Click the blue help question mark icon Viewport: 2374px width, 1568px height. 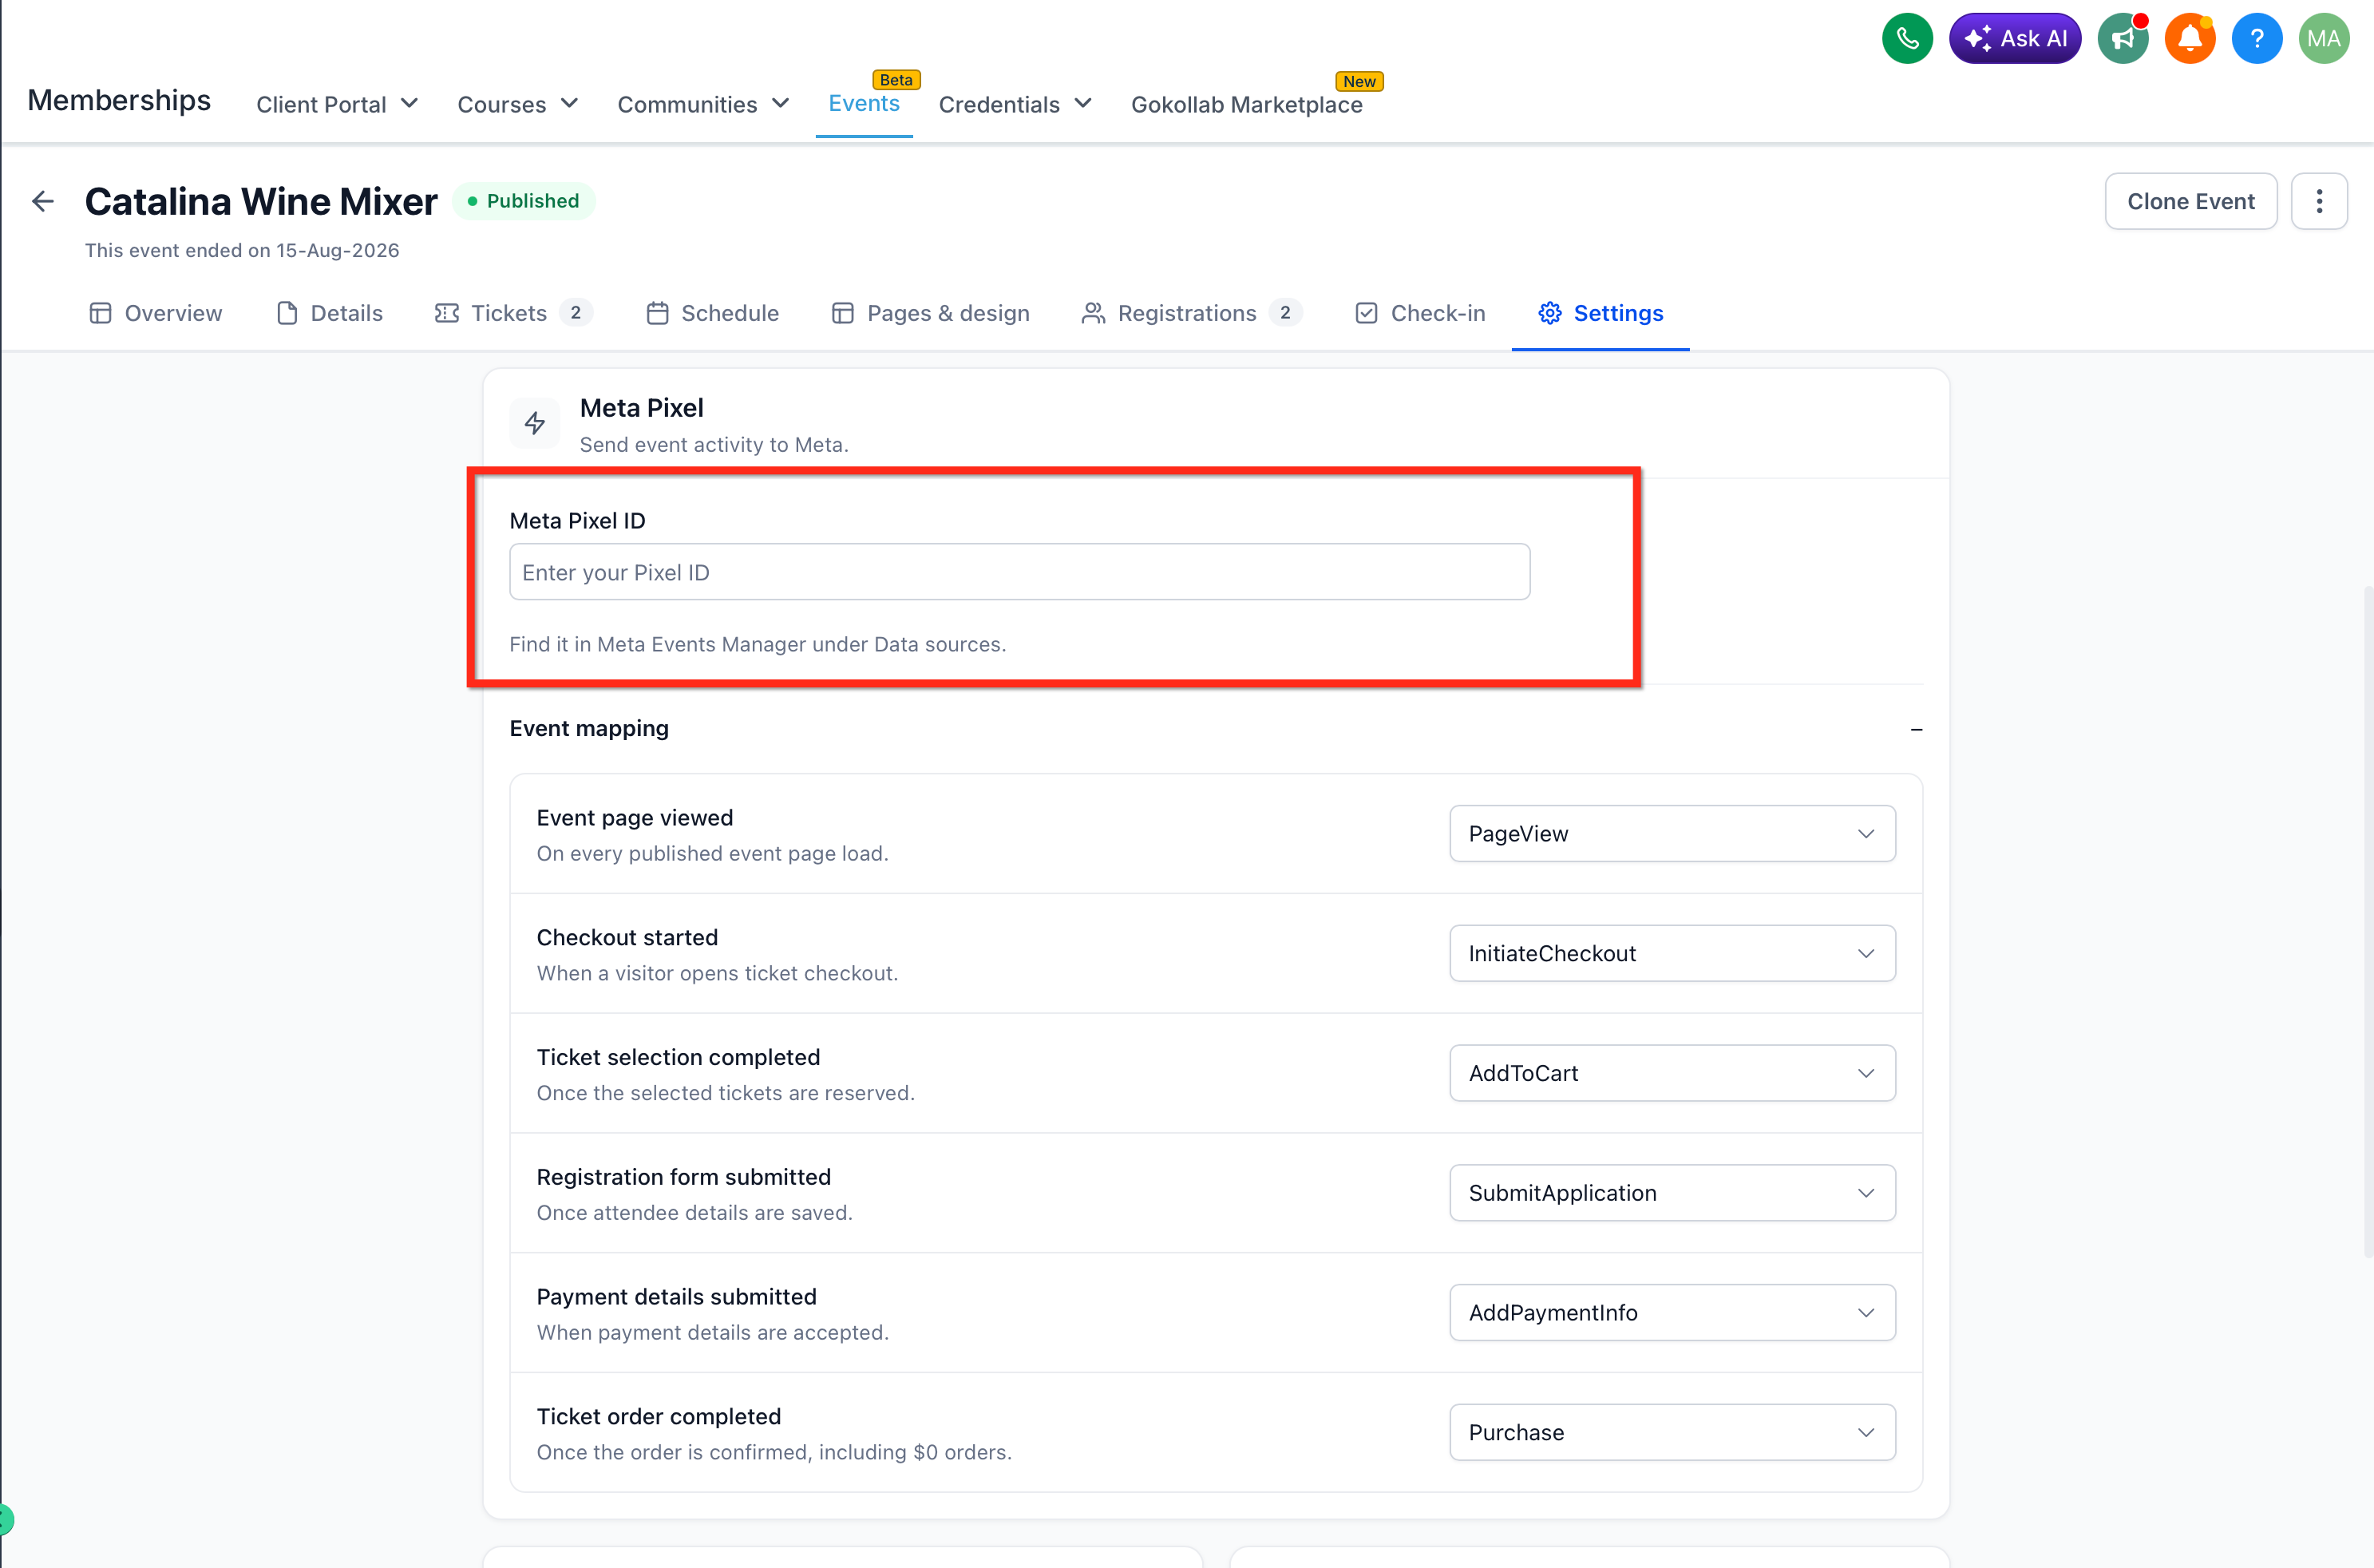click(x=2256, y=39)
